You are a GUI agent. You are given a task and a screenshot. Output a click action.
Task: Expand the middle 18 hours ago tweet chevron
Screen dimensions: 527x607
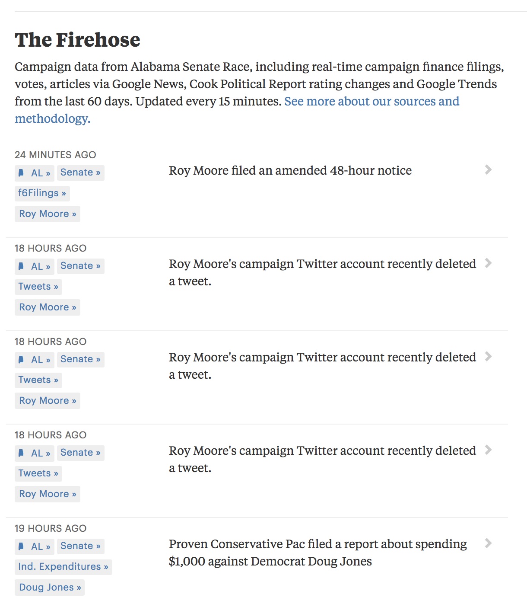(488, 357)
